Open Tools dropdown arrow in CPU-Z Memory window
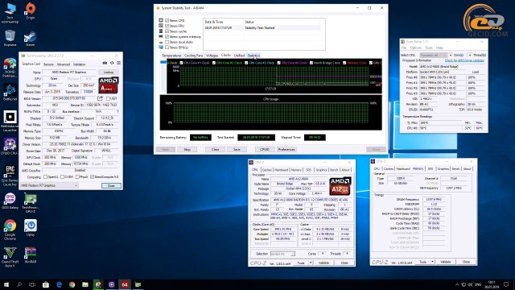This screenshot has width=515, height=290. click(x=433, y=262)
